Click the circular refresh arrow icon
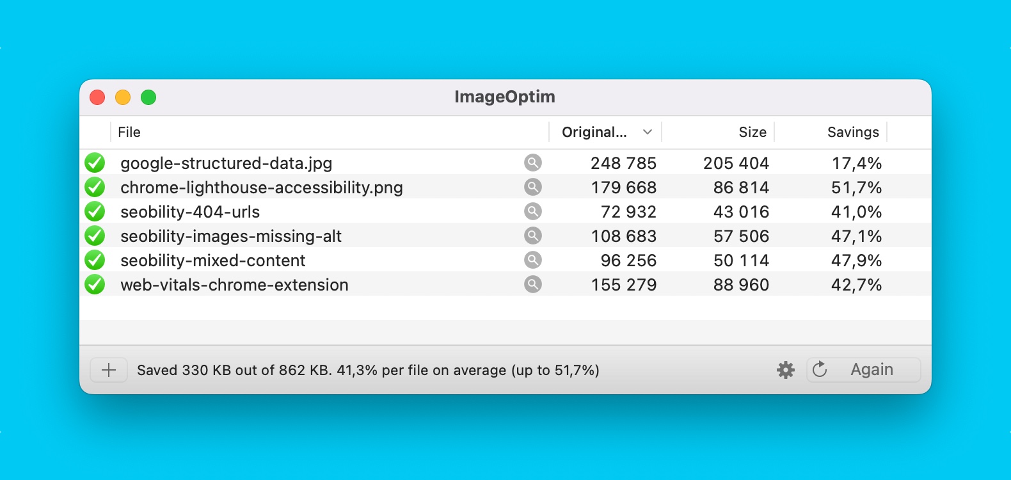The width and height of the screenshot is (1011, 480). (x=819, y=369)
